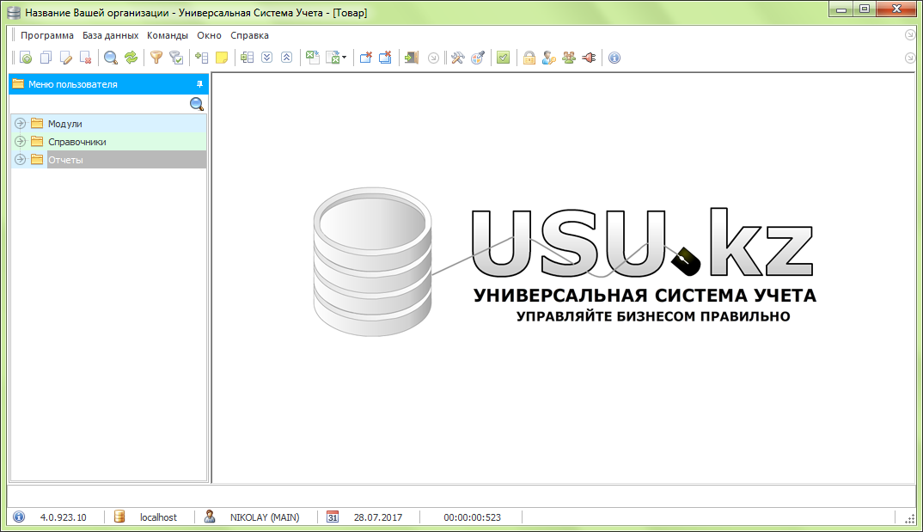Image resolution: width=923 pixels, height=532 pixels.
Task: Click the padlock icon in toolbar
Action: [529, 58]
